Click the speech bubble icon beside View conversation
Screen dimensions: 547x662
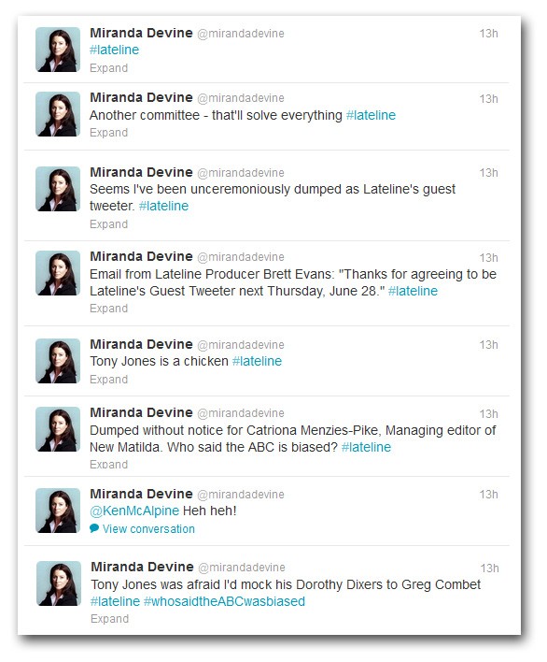click(94, 528)
